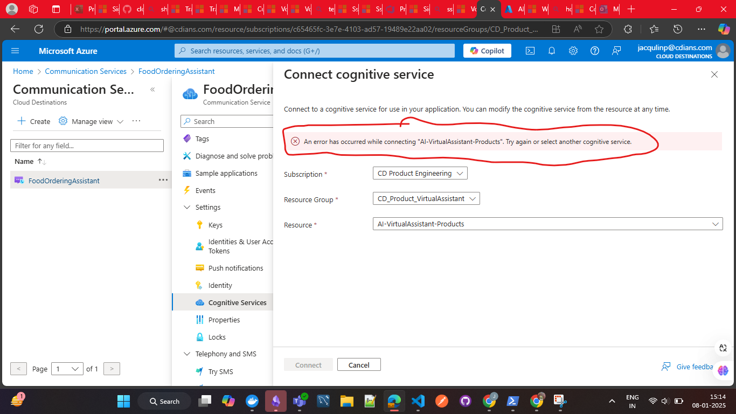Click the Cancel button
This screenshot has width=736, height=414.
(359, 364)
